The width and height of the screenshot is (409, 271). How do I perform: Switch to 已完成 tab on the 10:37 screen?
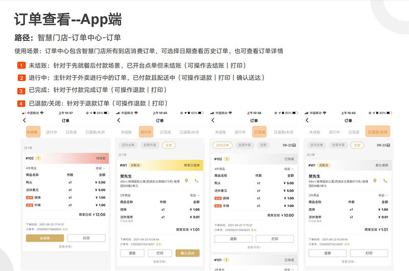point(71,132)
